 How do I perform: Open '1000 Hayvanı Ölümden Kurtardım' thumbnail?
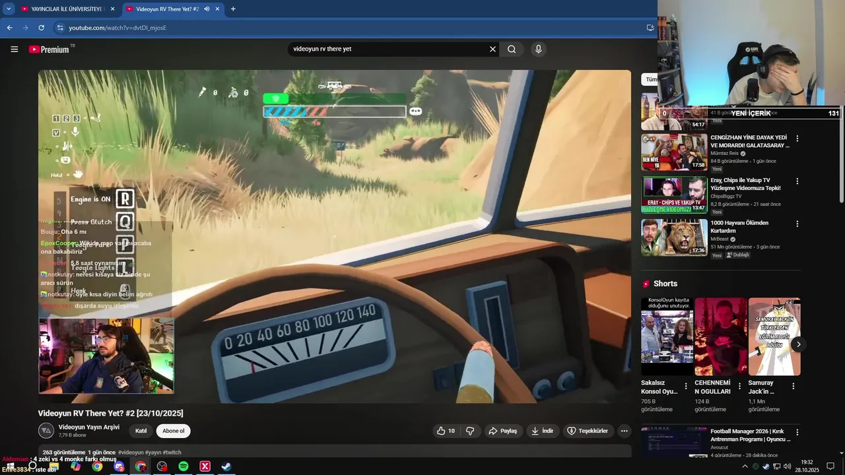674,237
